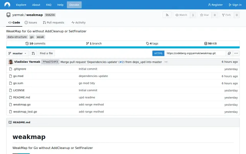Open pull request #2 link

(121, 62)
